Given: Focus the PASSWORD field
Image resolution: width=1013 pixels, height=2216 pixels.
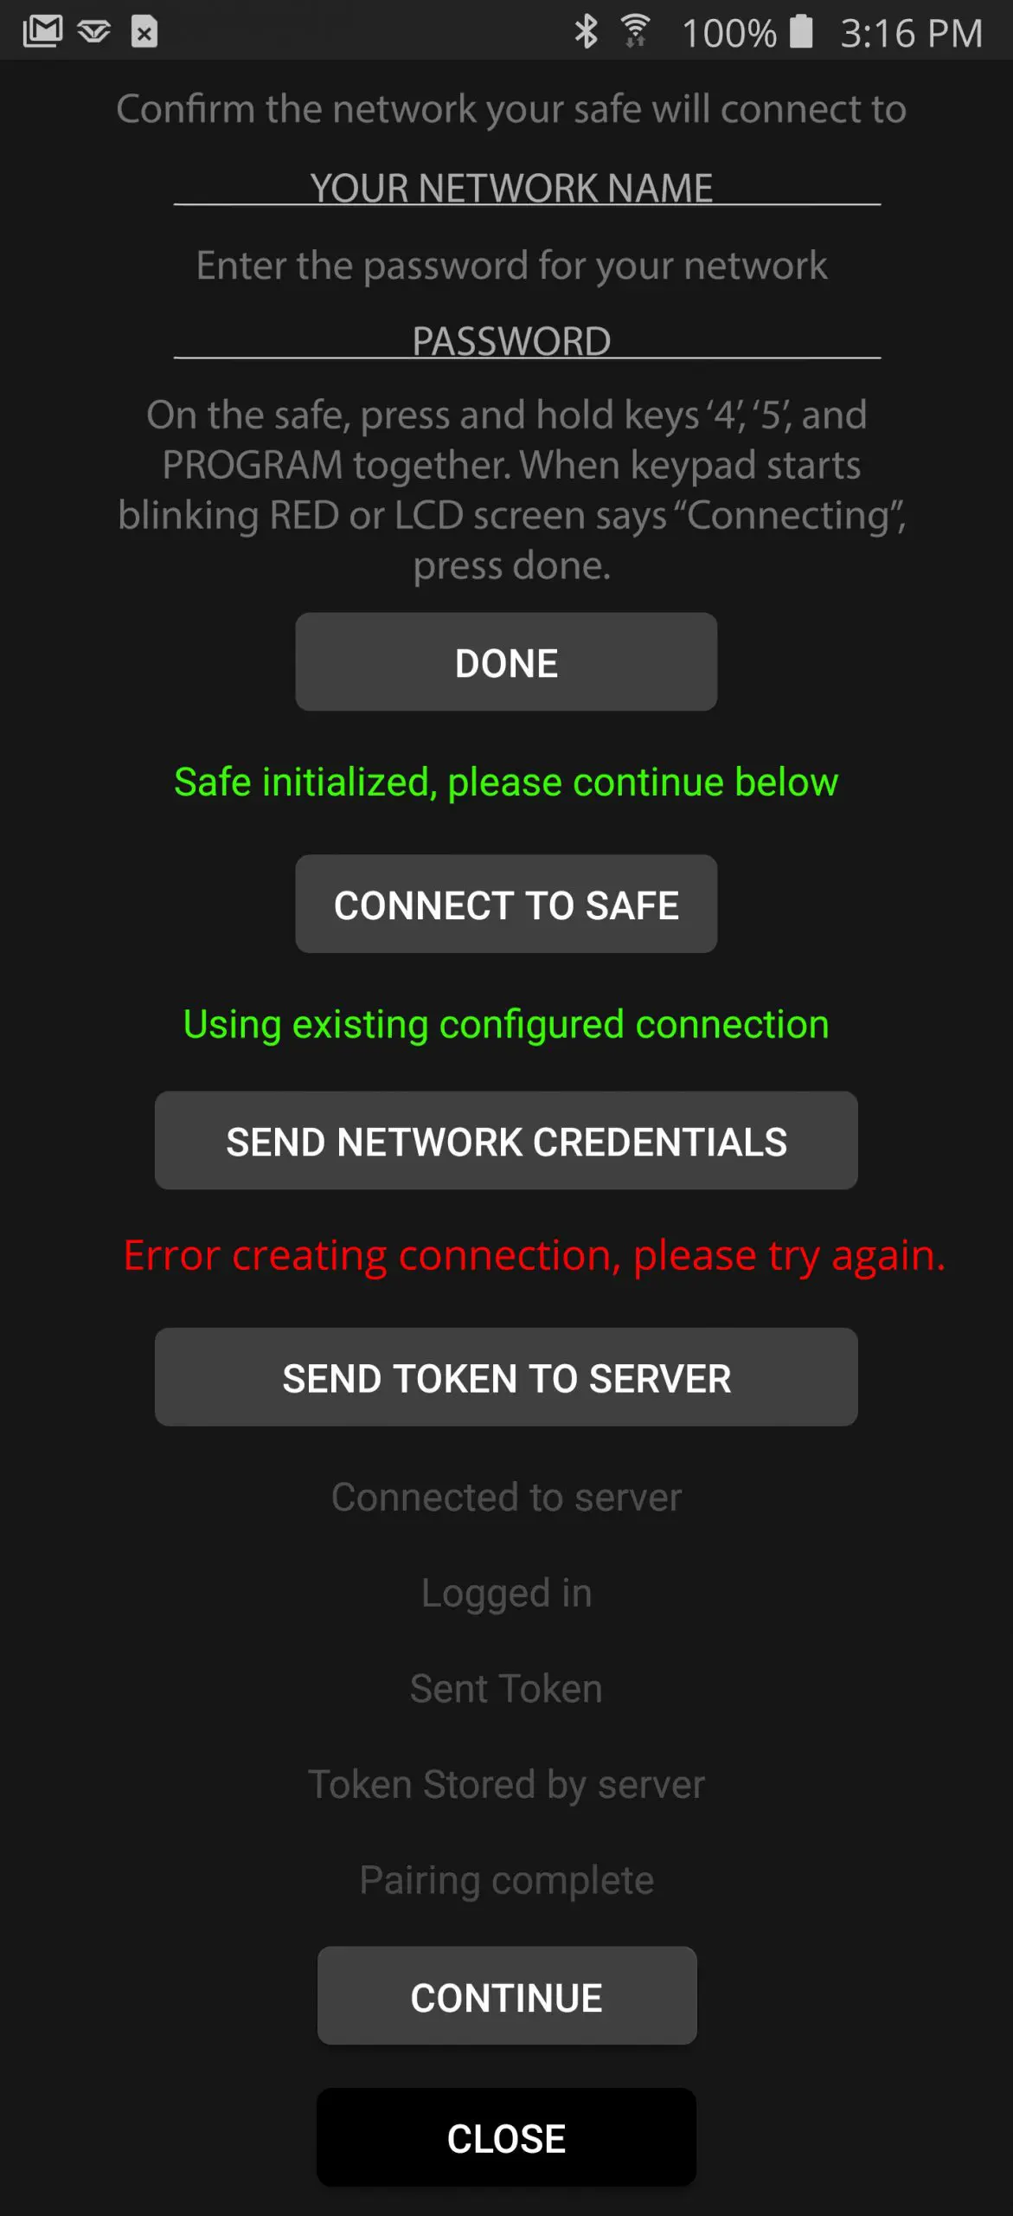Looking at the screenshot, I should (527, 340).
